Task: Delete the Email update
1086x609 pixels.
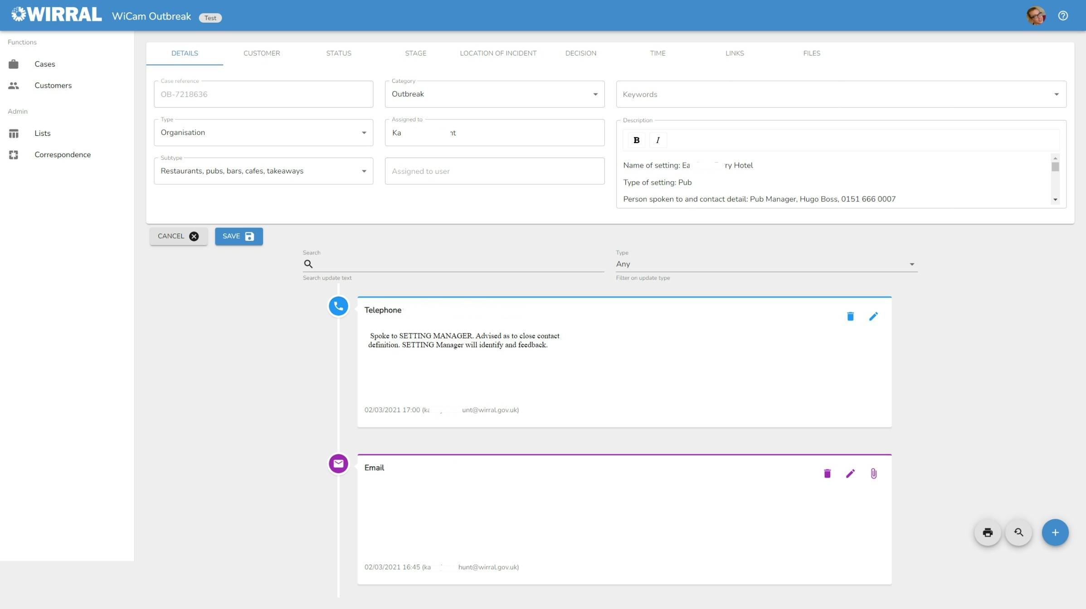Action: (827, 473)
